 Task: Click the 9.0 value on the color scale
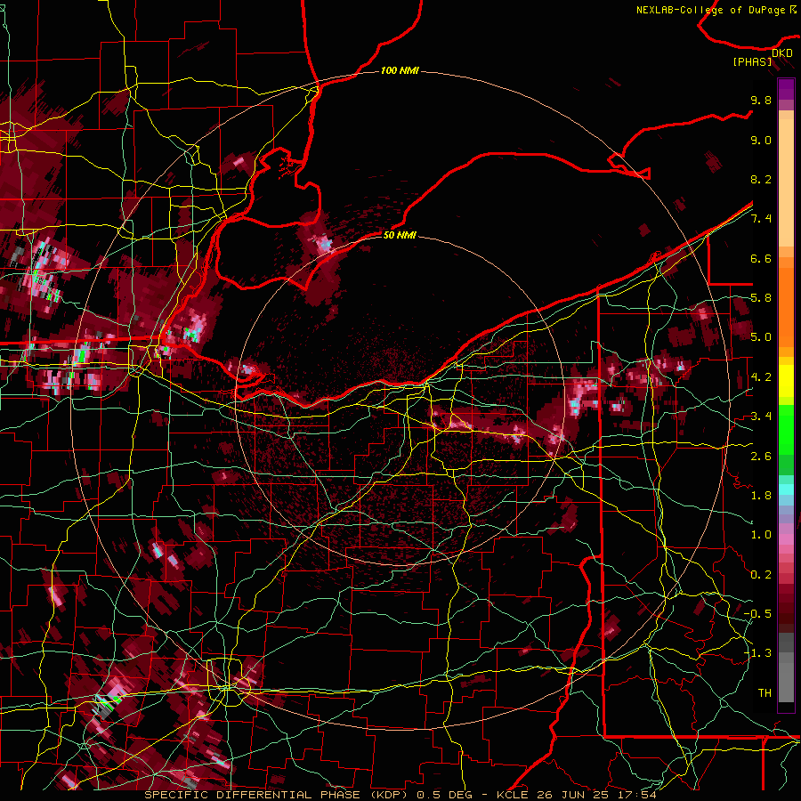761,140
